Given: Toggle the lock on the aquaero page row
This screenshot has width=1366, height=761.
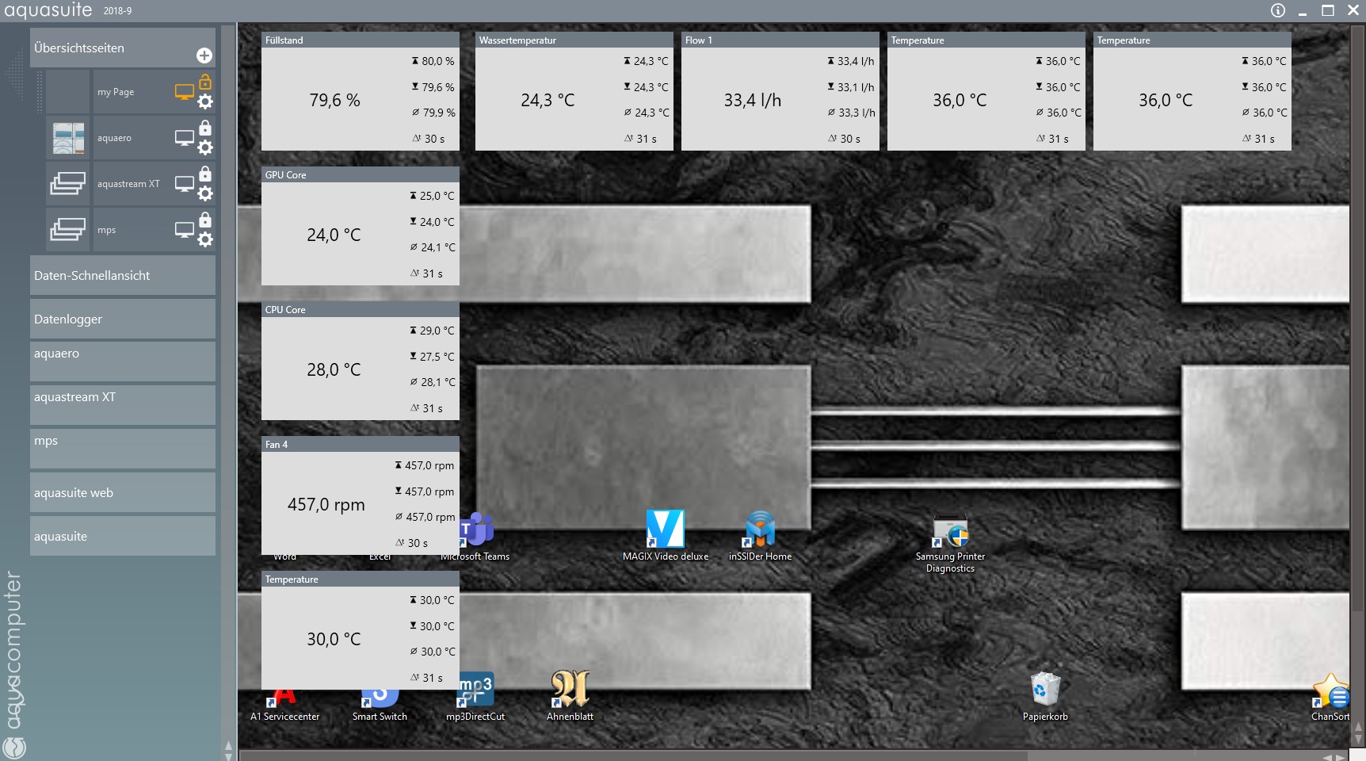Looking at the screenshot, I should pyautogui.click(x=205, y=128).
